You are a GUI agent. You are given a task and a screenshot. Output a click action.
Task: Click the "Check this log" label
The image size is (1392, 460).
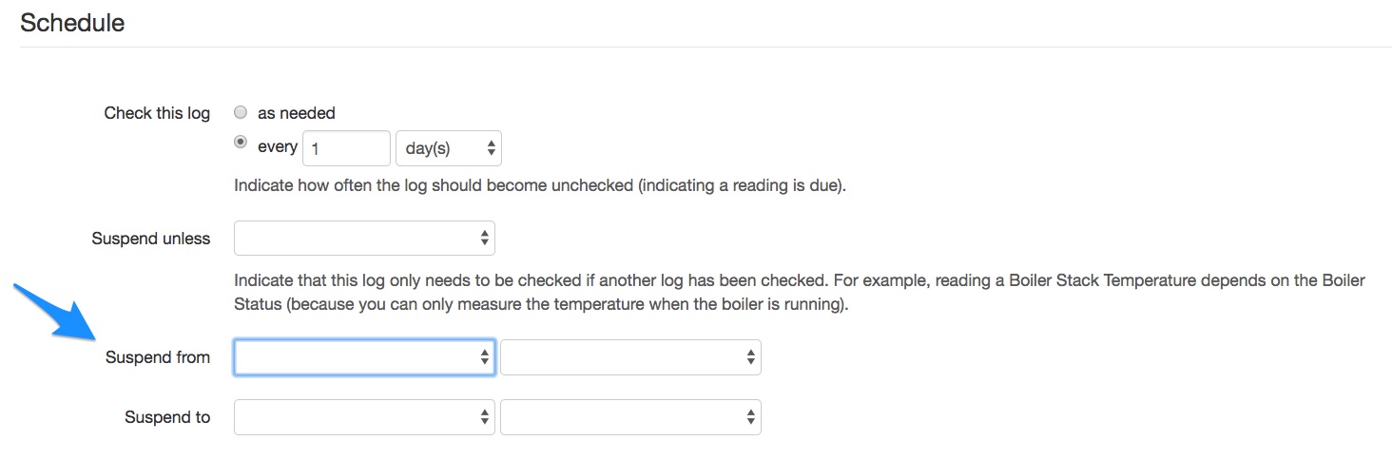pos(157,113)
